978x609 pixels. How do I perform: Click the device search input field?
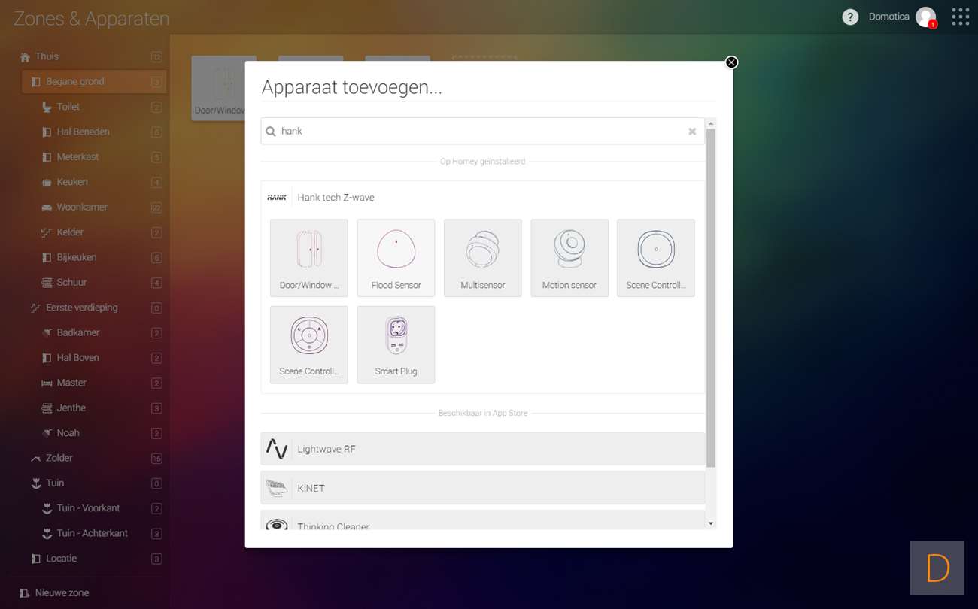tap(481, 132)
